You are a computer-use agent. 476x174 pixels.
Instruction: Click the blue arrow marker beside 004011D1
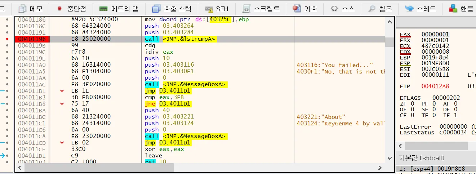click(3, 156)
